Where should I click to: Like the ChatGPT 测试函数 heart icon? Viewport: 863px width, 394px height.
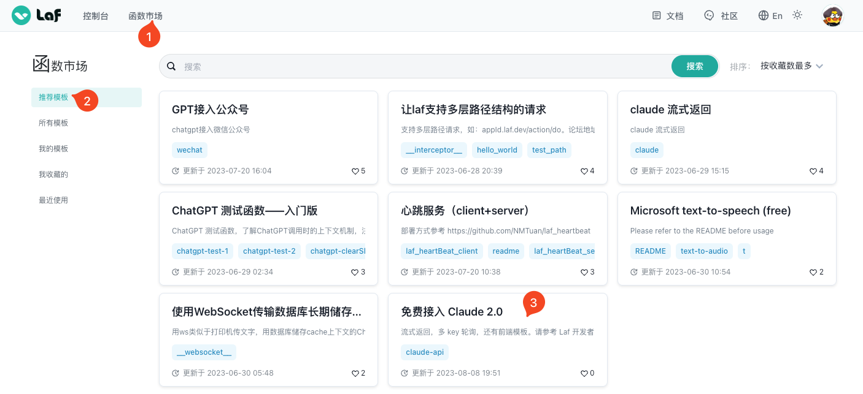point(355,272)
